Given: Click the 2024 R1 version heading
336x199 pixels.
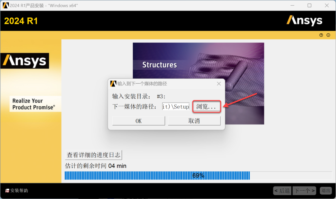Looking at the screenshot, I should tap(21, 21).
